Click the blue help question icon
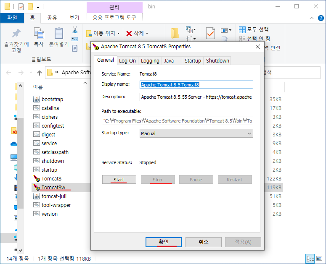This screenshot has width=326, height=264. pos(321,18)
